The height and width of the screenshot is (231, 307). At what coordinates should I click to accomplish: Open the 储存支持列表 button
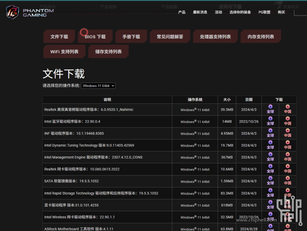[108, 52]
